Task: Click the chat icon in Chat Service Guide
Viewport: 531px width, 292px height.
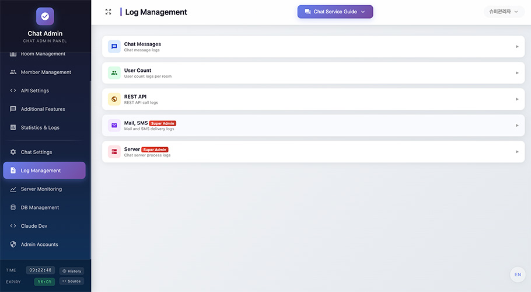Action: coord(308,12)
